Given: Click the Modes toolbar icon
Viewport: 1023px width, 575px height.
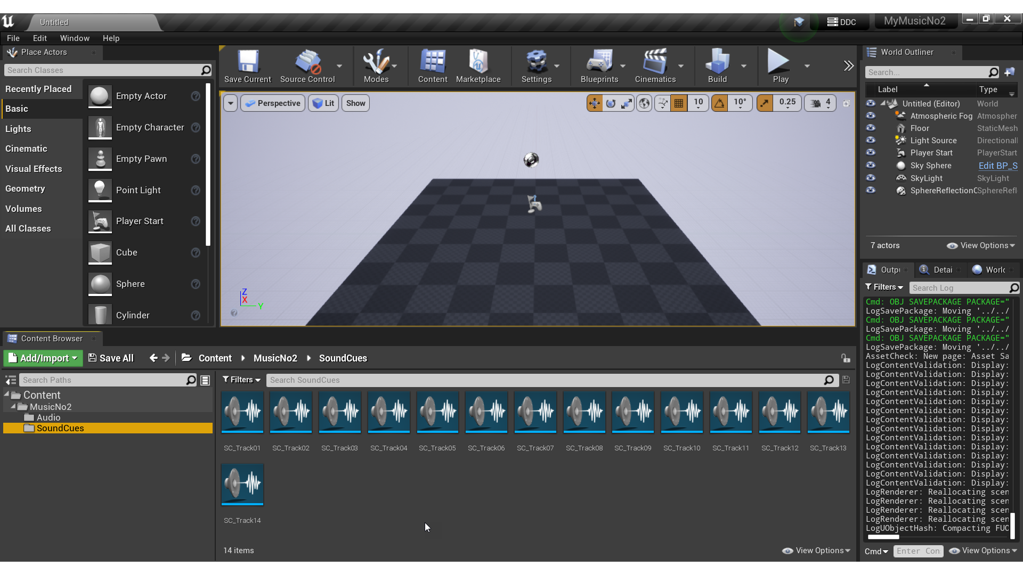Looking at the screenshot, I should click(x=376, y=66).
